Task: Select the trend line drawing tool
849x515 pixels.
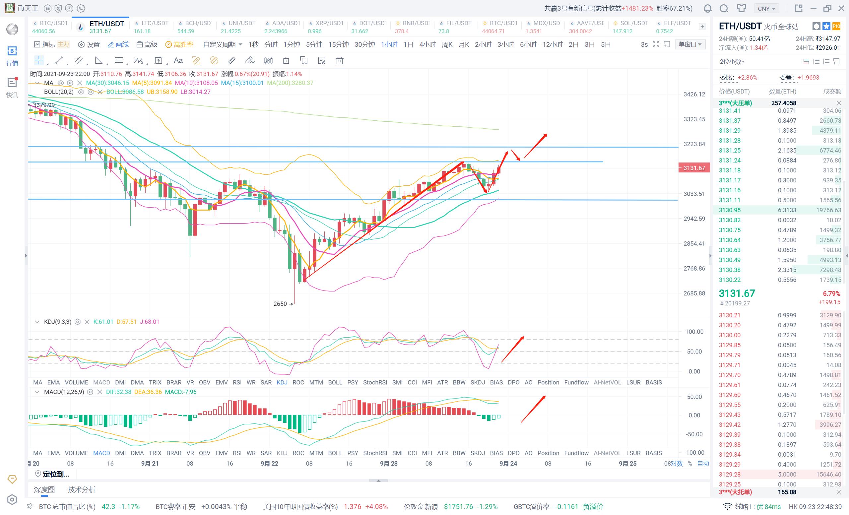Action: tap(59, 61)
